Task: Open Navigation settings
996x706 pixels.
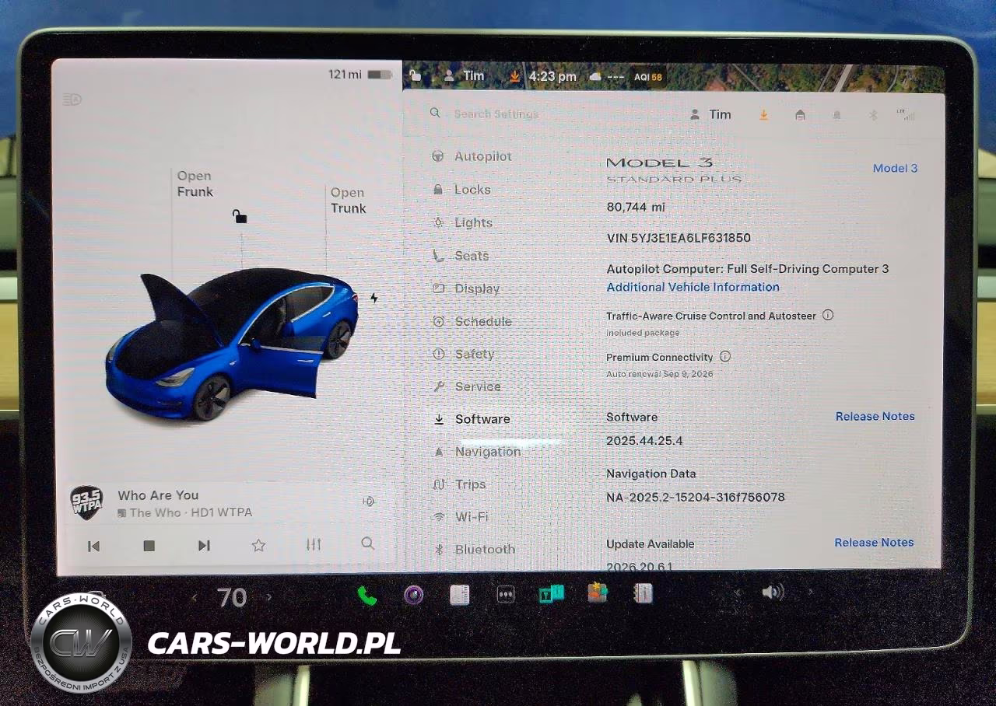Action: coord(476,452)
